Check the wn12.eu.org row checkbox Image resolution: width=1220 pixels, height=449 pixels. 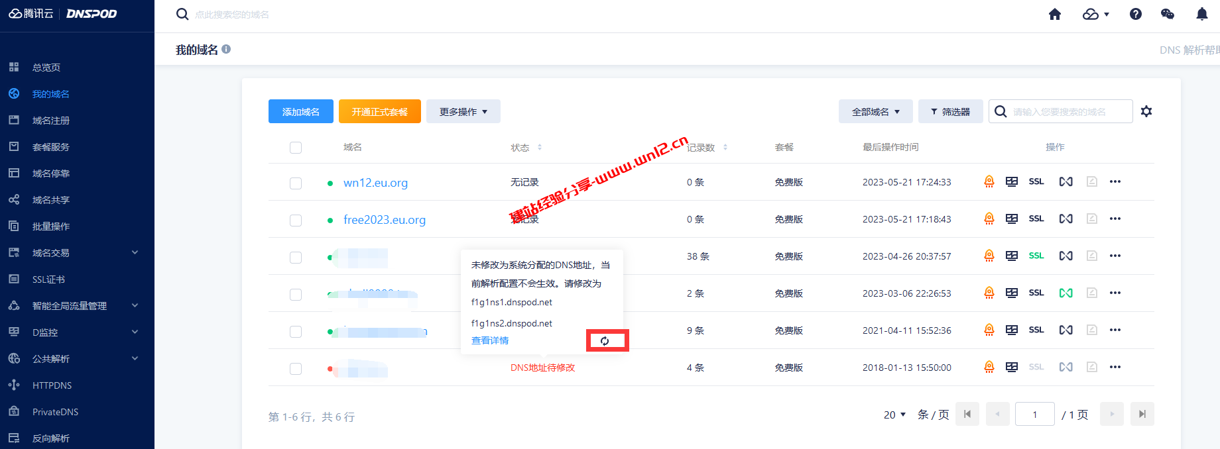click(x=296, y=183)
